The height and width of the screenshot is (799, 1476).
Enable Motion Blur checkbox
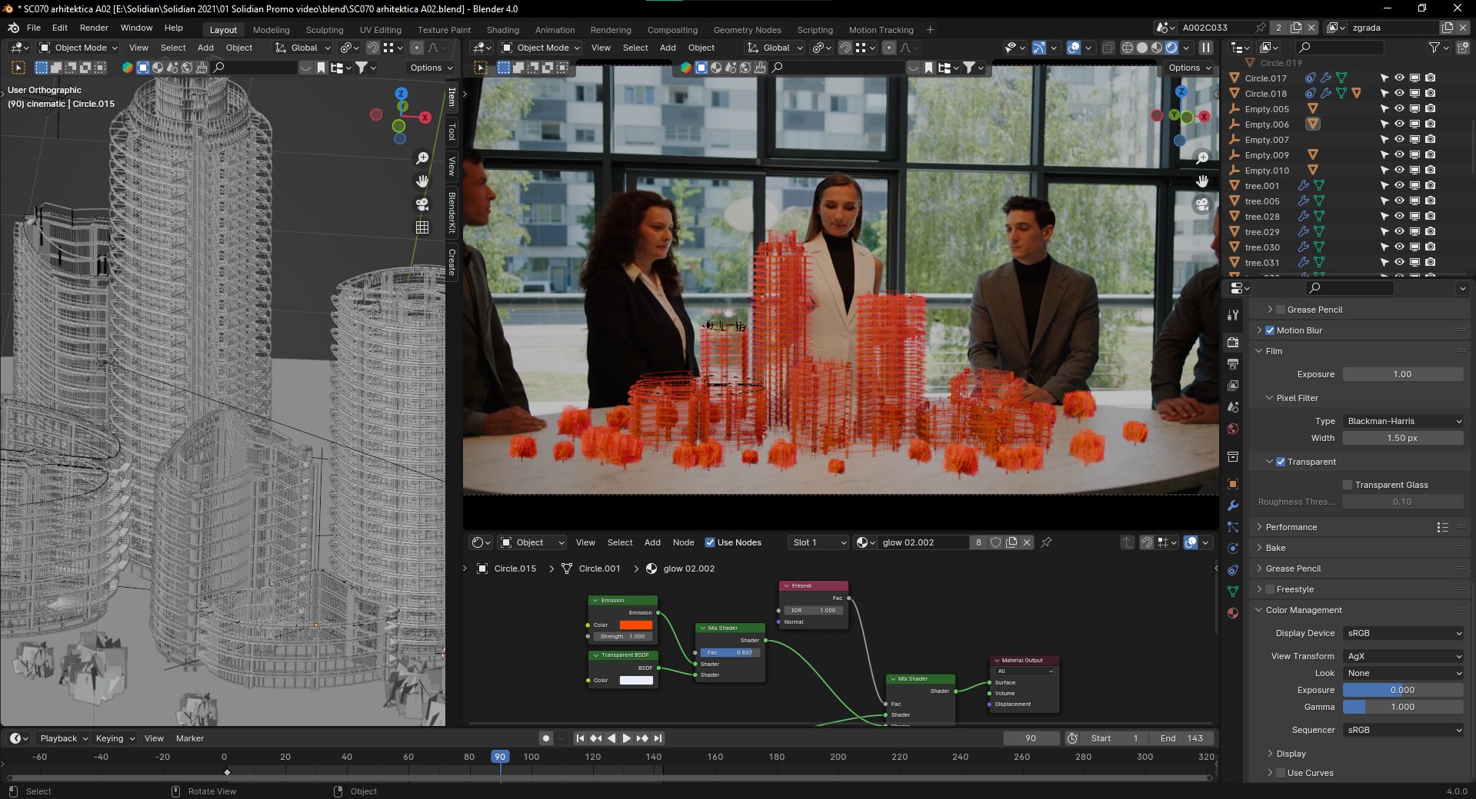tap(1270, 330)
